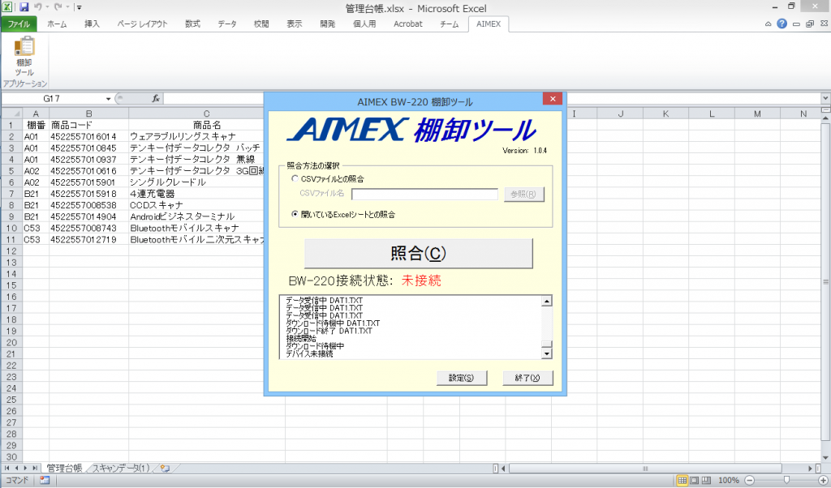The height and width of the screenshot is (488, 831).
Task: Open the ページレイアウト ribbon tab
Action: tap(142, 24)
